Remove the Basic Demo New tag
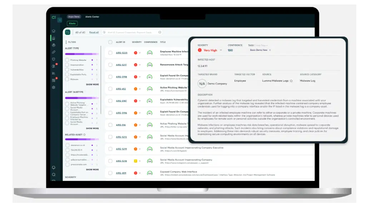 [270, 50]
